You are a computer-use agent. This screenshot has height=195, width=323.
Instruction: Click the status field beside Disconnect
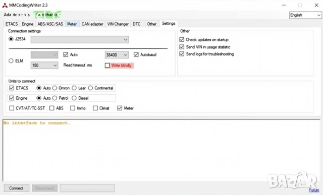(87, 188)
